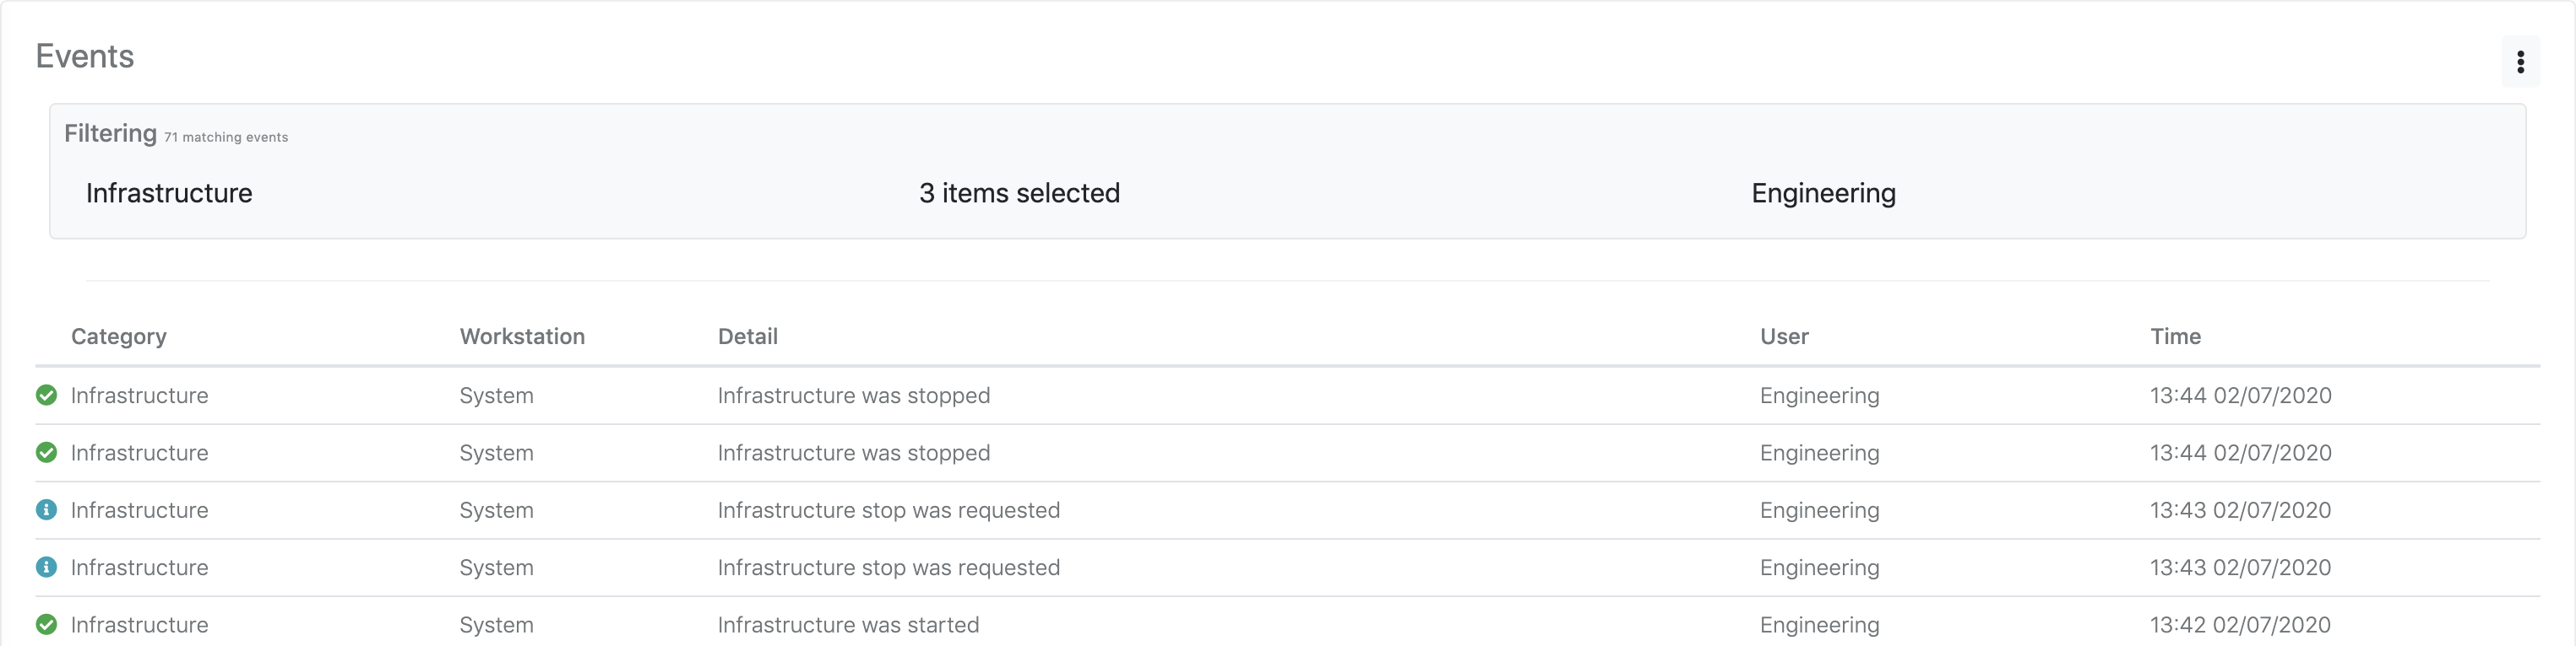Click the 13:42 02/07/2020 timestamp

pyautogui.click(x=2240, y=625)
